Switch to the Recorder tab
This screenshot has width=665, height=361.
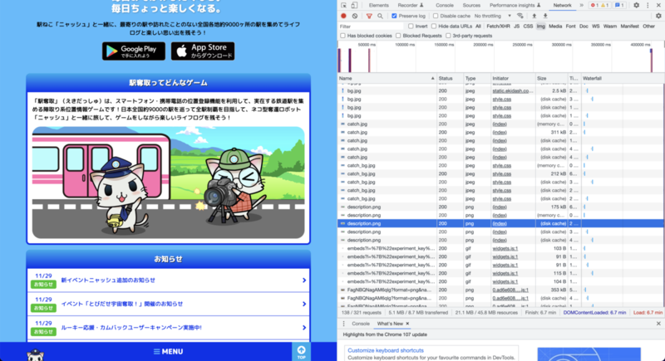point(410,5)
